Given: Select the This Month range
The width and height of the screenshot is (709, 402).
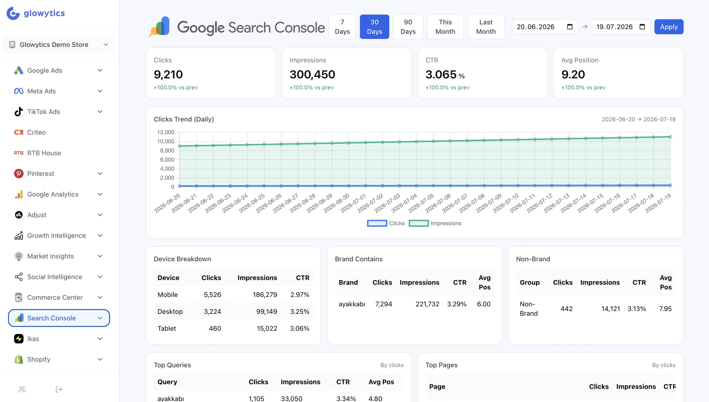Looking at the screenshot, I should pyautogui.click(x=445, y=27).
